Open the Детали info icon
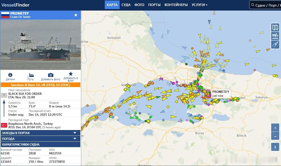This screenshot has width=281, height=166. pos(10,75)
